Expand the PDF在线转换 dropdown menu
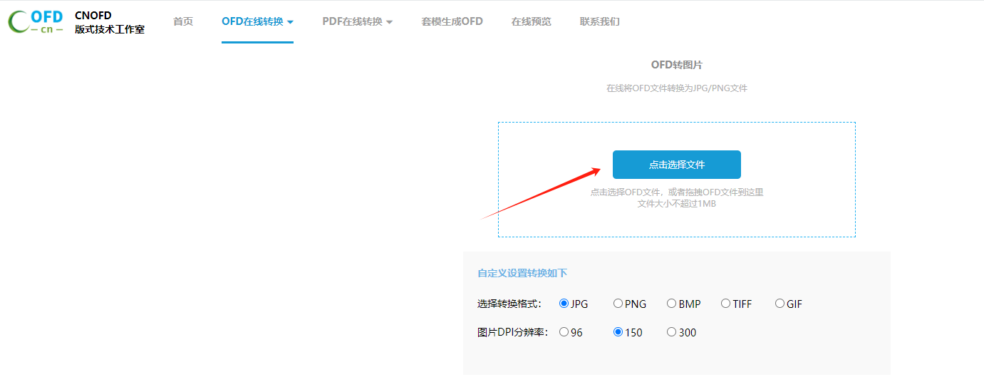This screenshot has width=984, height=387. tap(358, 21)
